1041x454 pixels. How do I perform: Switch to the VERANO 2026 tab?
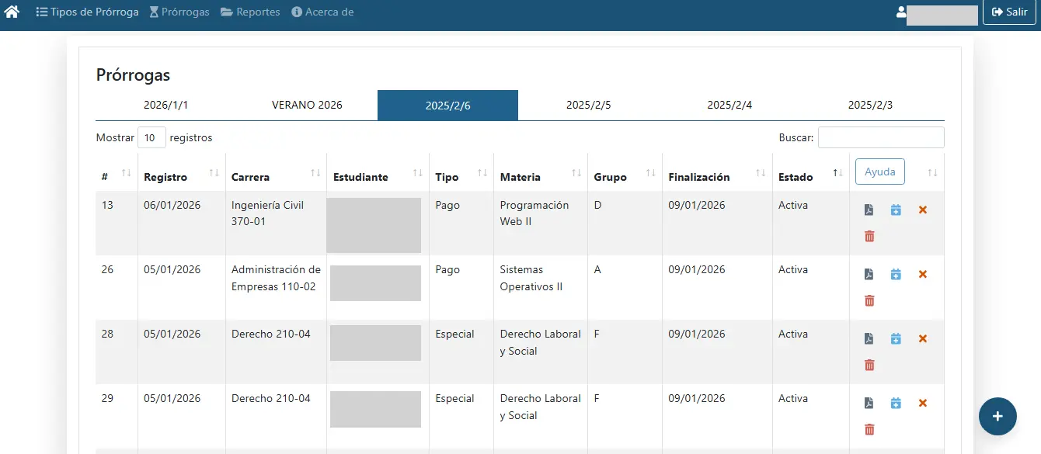pos(307,105)
